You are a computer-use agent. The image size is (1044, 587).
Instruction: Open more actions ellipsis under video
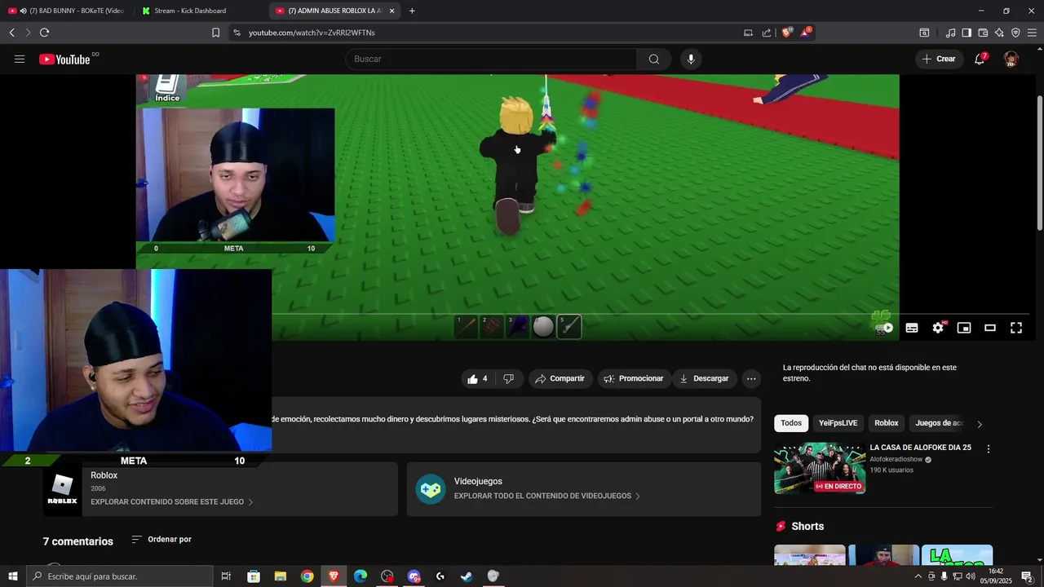point(751,378)
